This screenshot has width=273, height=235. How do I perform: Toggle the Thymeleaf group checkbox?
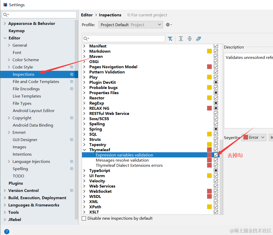[x=216, y=150]
